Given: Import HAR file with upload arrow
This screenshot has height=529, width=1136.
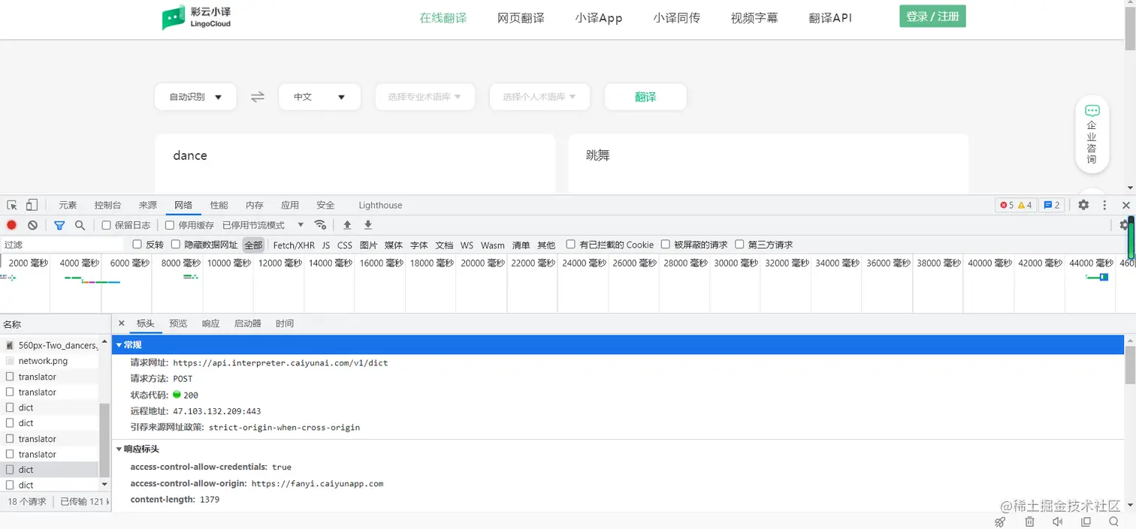Looking at the screenshot, I should [x=347, y=225].
